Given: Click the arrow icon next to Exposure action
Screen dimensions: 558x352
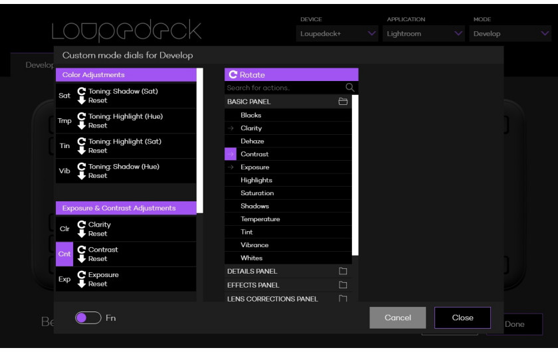Looking at the screenshot, I should (231, 167).
